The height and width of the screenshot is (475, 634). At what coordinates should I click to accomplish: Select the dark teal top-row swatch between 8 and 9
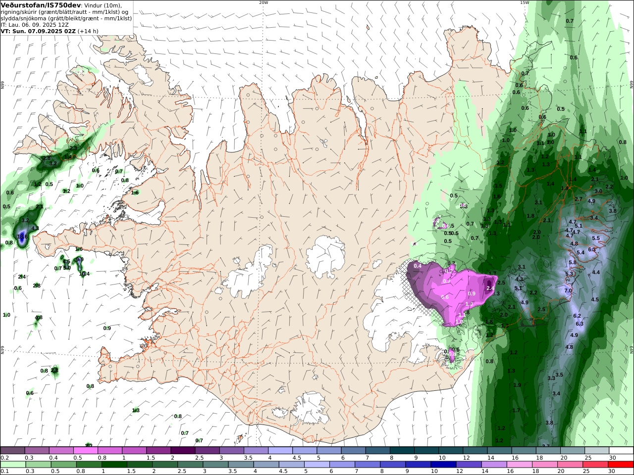tap(402, 451)
